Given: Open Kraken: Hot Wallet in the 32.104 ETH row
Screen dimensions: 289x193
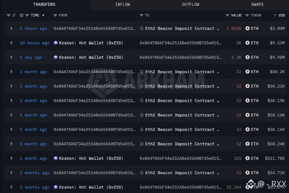Looking at the screenshot, I should (x=91, y=187).
